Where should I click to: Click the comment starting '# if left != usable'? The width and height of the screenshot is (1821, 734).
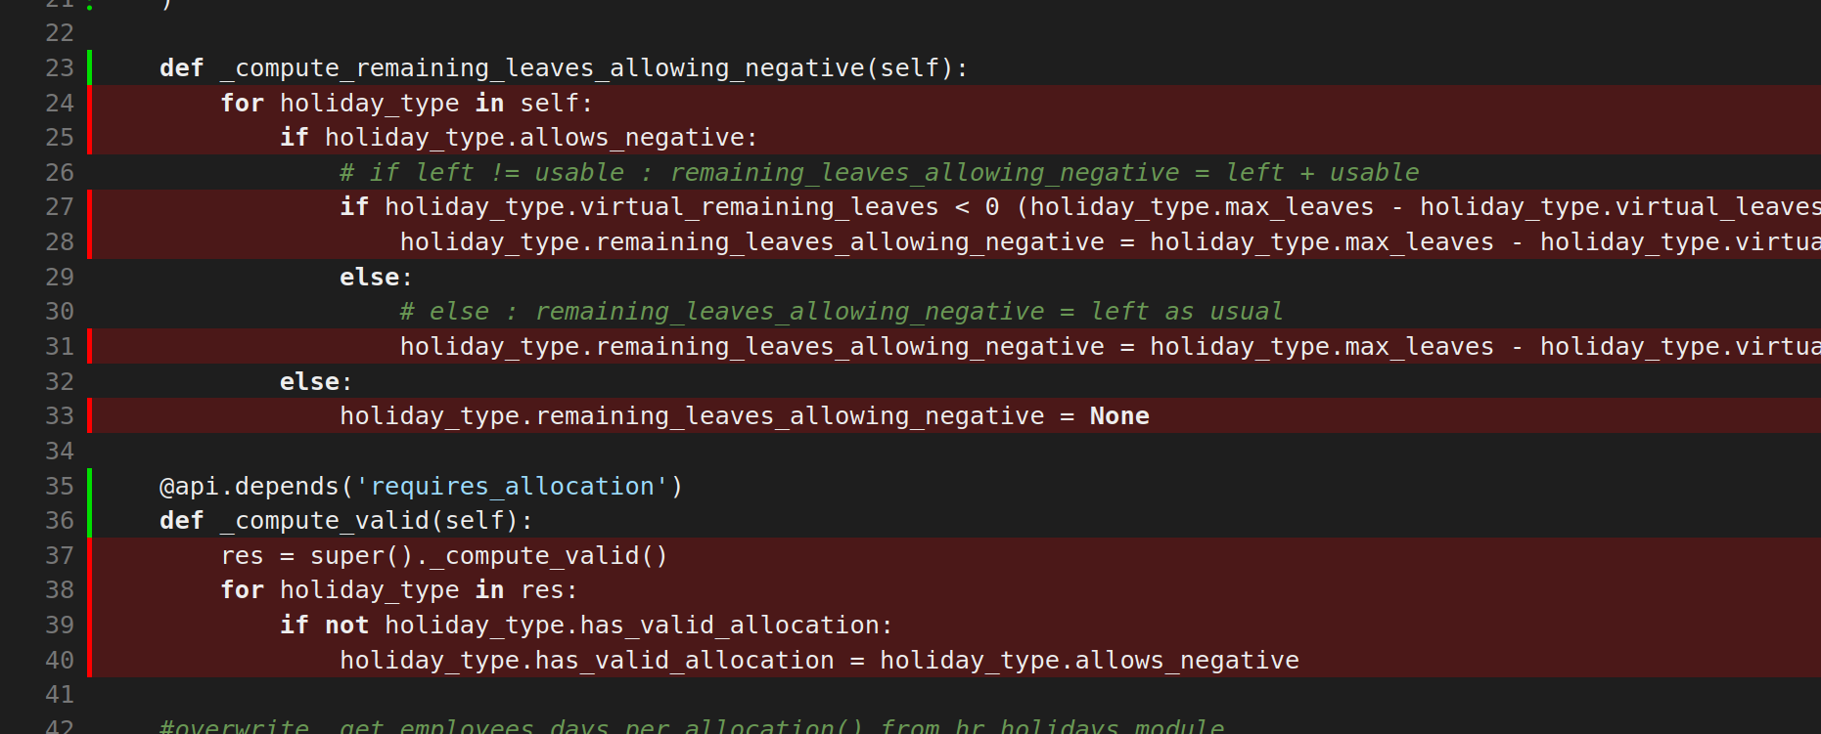(879, 173)
